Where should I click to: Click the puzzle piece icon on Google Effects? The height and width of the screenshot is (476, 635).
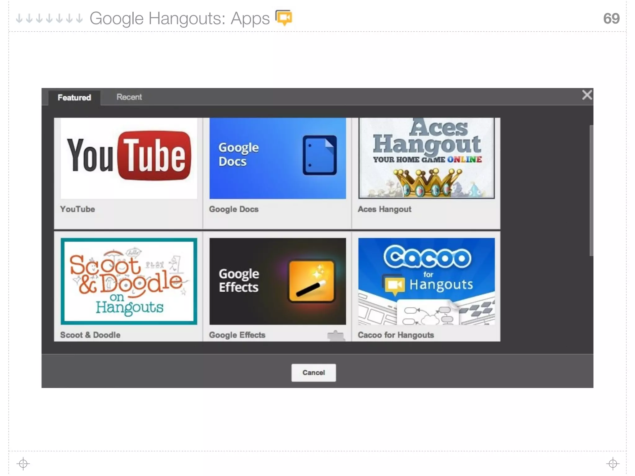coord(336,336)
